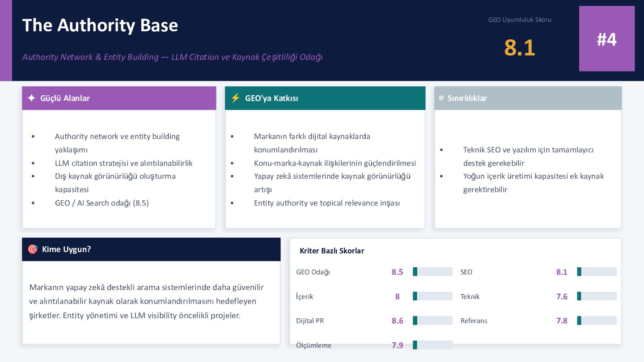
Task: Click the GEO'ya Katkısı header
Action: (x=325, y=98)
